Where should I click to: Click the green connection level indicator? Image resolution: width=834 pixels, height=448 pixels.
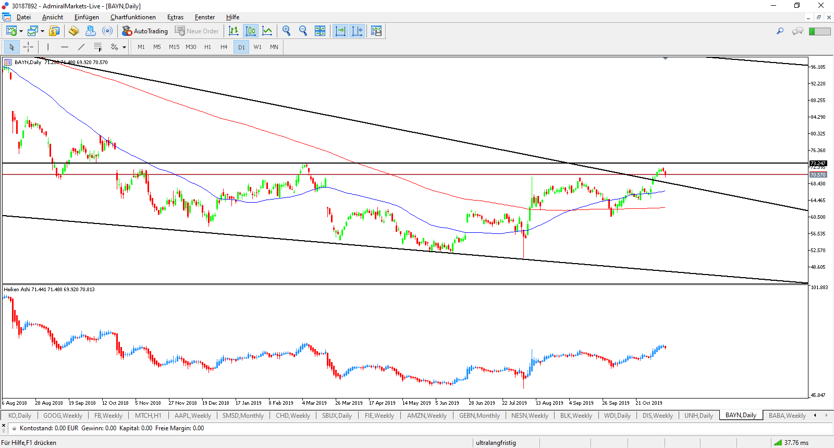820,31
